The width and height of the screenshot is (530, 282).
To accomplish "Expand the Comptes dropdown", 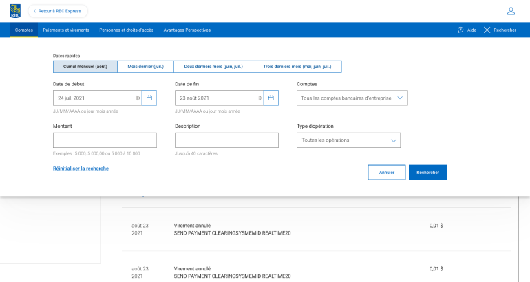I will 352,98.
